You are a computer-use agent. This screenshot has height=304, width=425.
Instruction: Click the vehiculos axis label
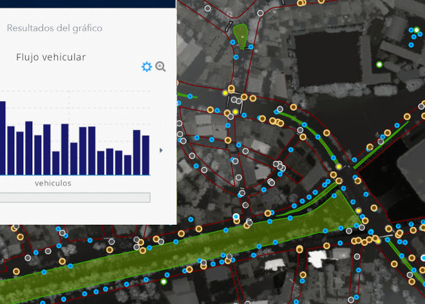(53, 184)
